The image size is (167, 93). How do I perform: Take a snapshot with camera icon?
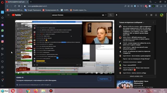tap(132, 6)
